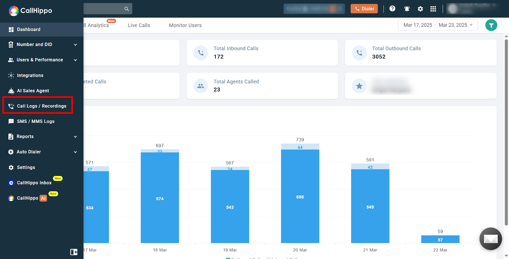Image resolution: width=509 pixels, height=259 pixels.
Task: Click the CallHippo AI logo icon
Action: (x=11, y=198)
